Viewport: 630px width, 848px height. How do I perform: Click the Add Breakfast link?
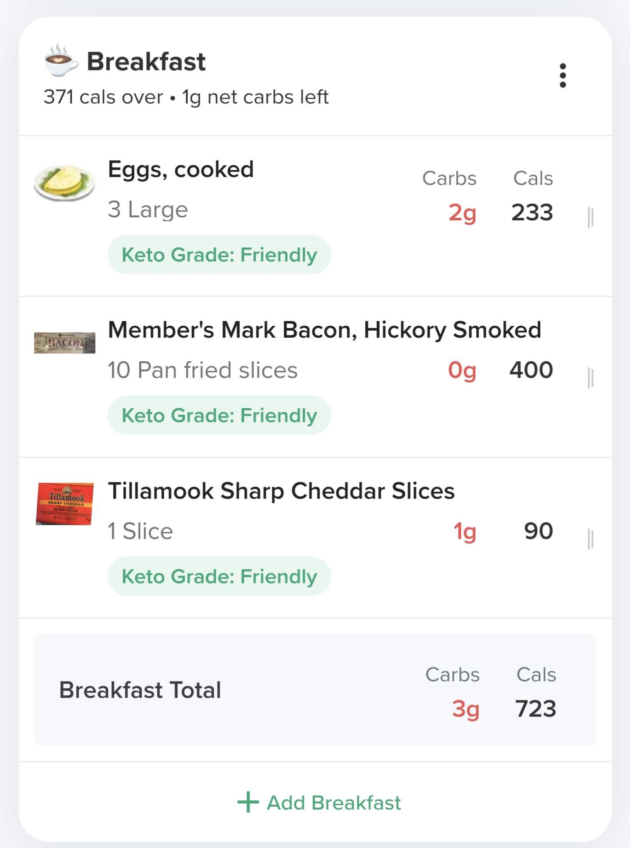(319, 802)
